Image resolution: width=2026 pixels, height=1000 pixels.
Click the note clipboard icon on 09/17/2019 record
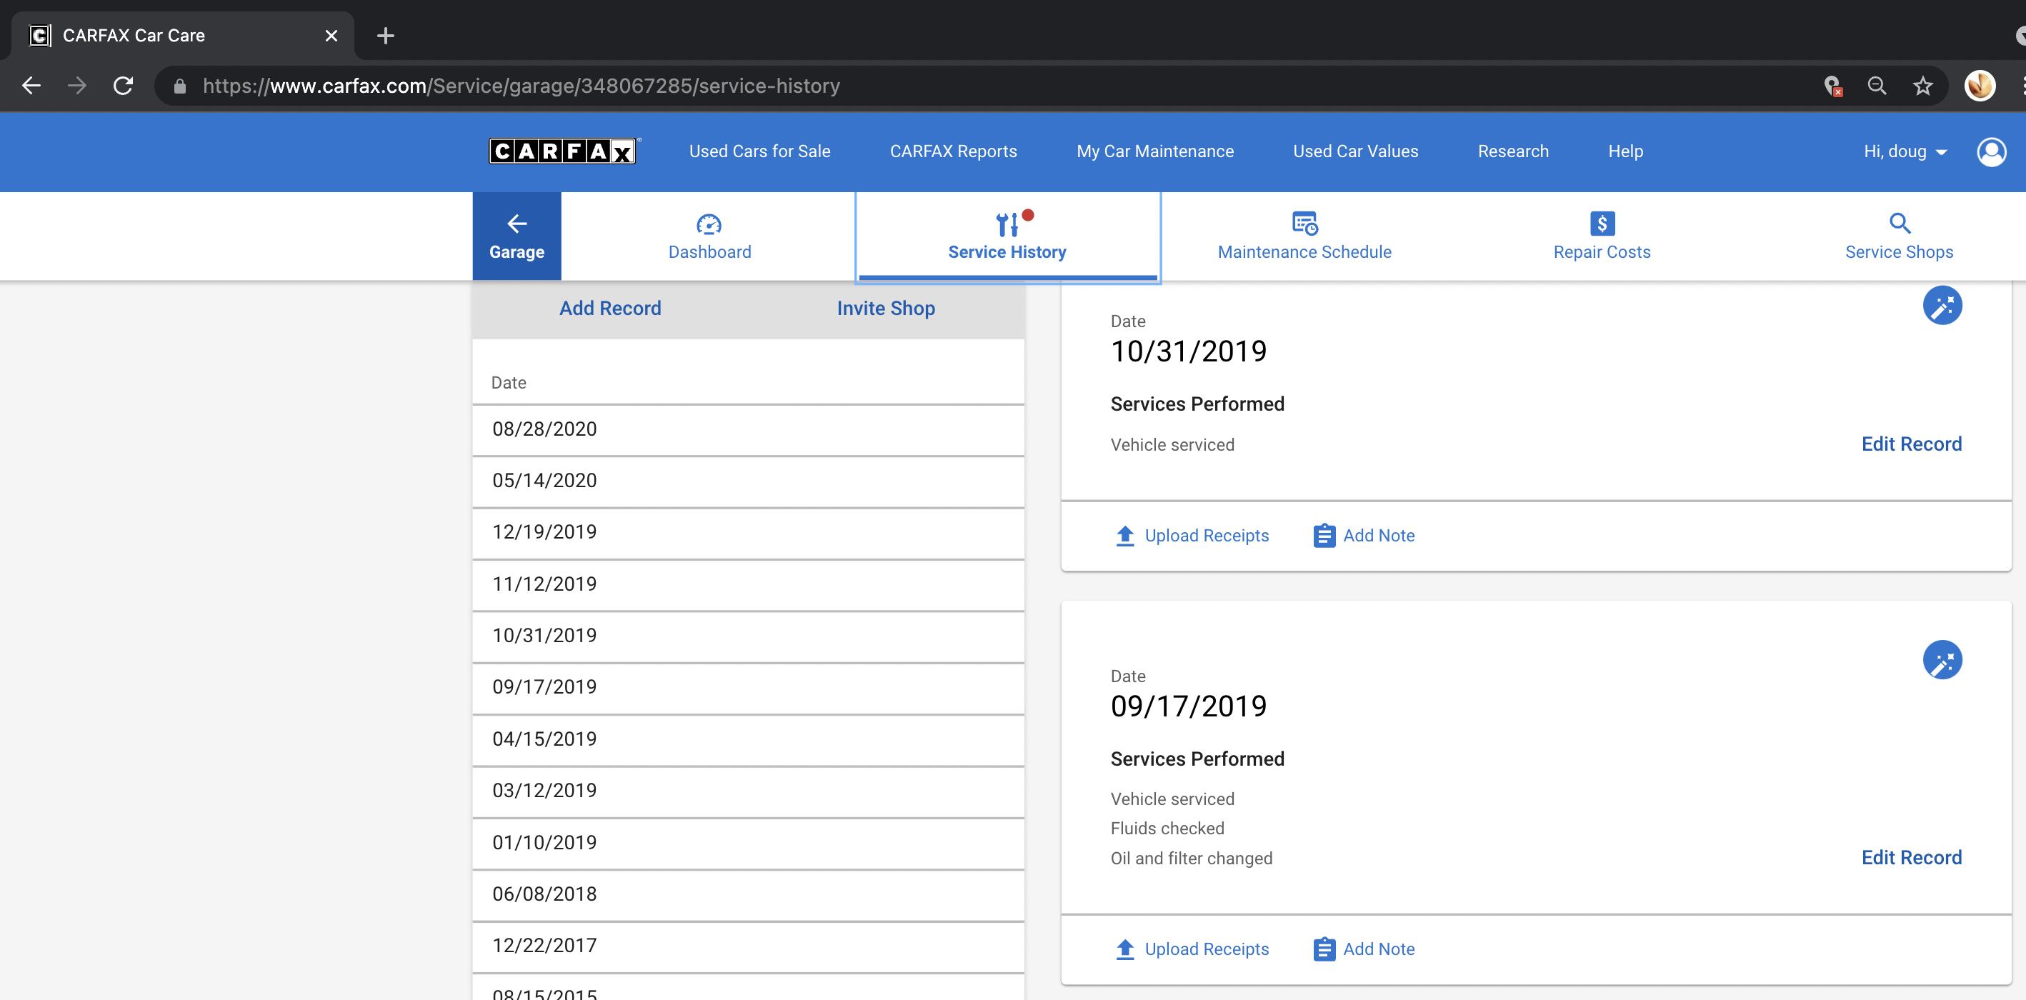coord(1324,949)
